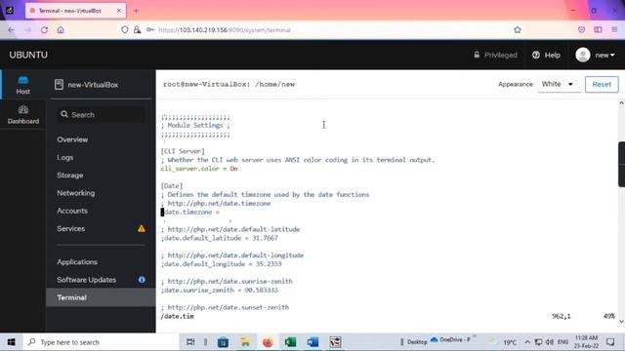The width and height of the screenshot is (625, 351).
Task: Open Windows Start menu
Action: point(11,342)
